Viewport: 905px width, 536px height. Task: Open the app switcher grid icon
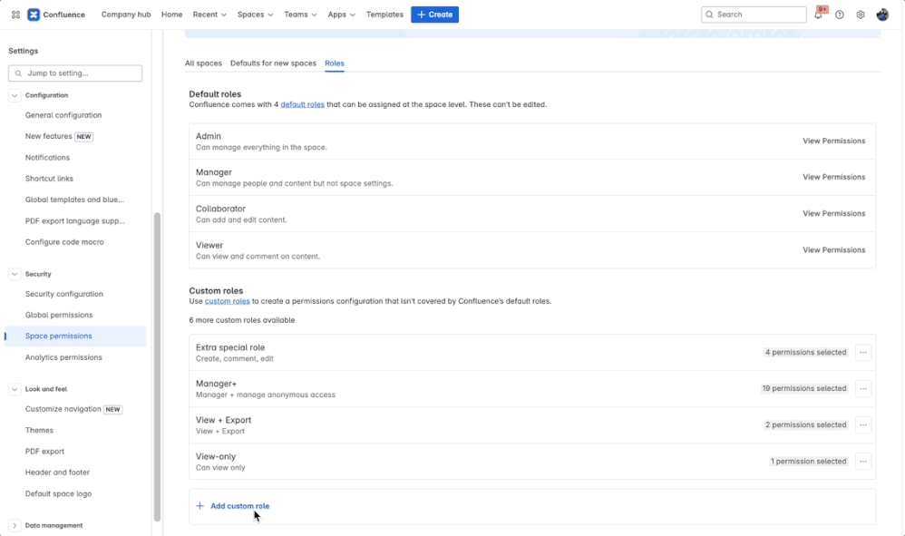(x=15, y=14)
